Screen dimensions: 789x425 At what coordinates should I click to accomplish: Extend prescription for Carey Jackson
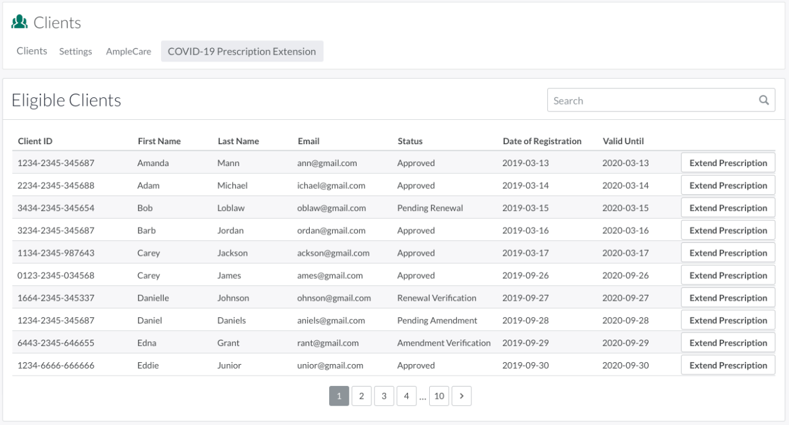727,253
